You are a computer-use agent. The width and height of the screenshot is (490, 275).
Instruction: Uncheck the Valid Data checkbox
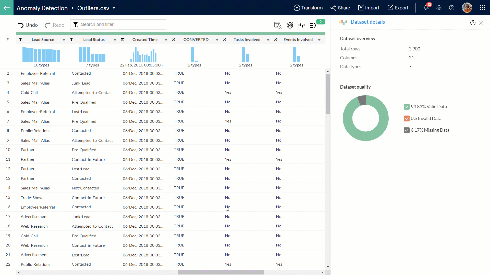point(407,107)
